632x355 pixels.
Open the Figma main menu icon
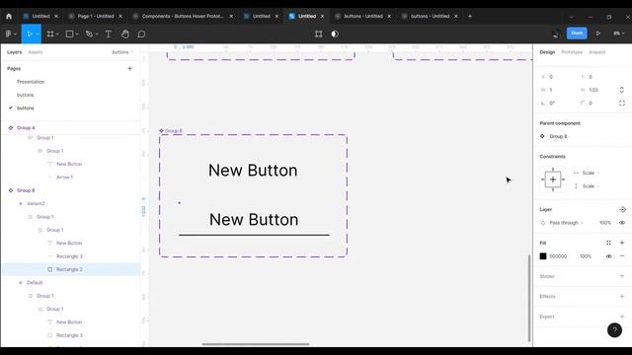click(9, 35)
